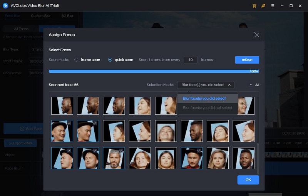
Task: Click the Start Frame time field
Action: (35, 61)
